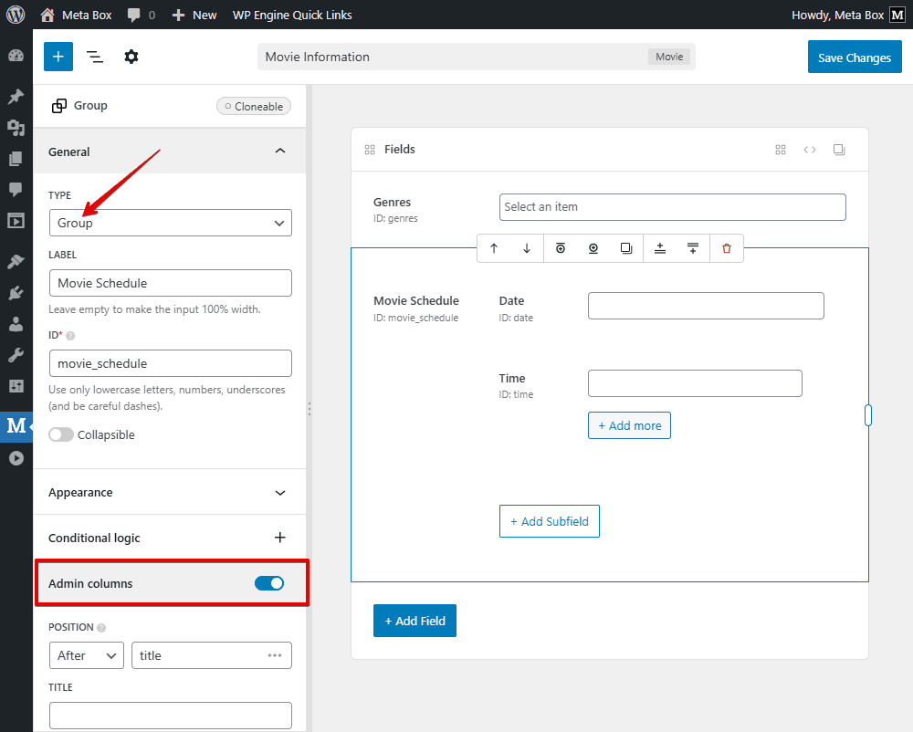
Task: Click the Meta Box sidebar menu icon
Action: (16, 425)
